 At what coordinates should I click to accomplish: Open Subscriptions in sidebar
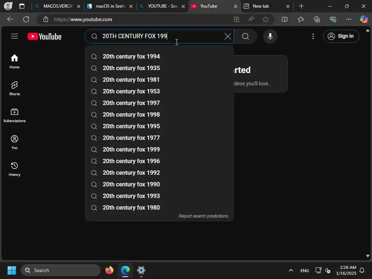click(15, 115)
